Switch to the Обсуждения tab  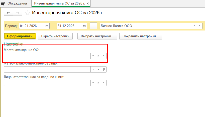(17, 3)
